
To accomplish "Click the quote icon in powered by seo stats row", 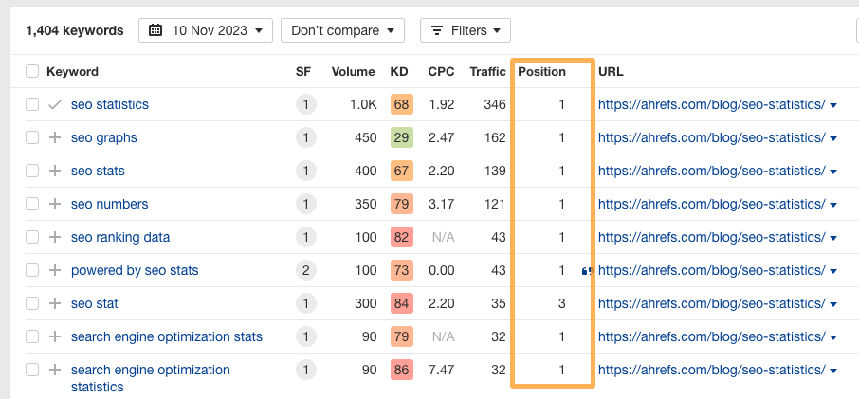I will coord(587,271).
